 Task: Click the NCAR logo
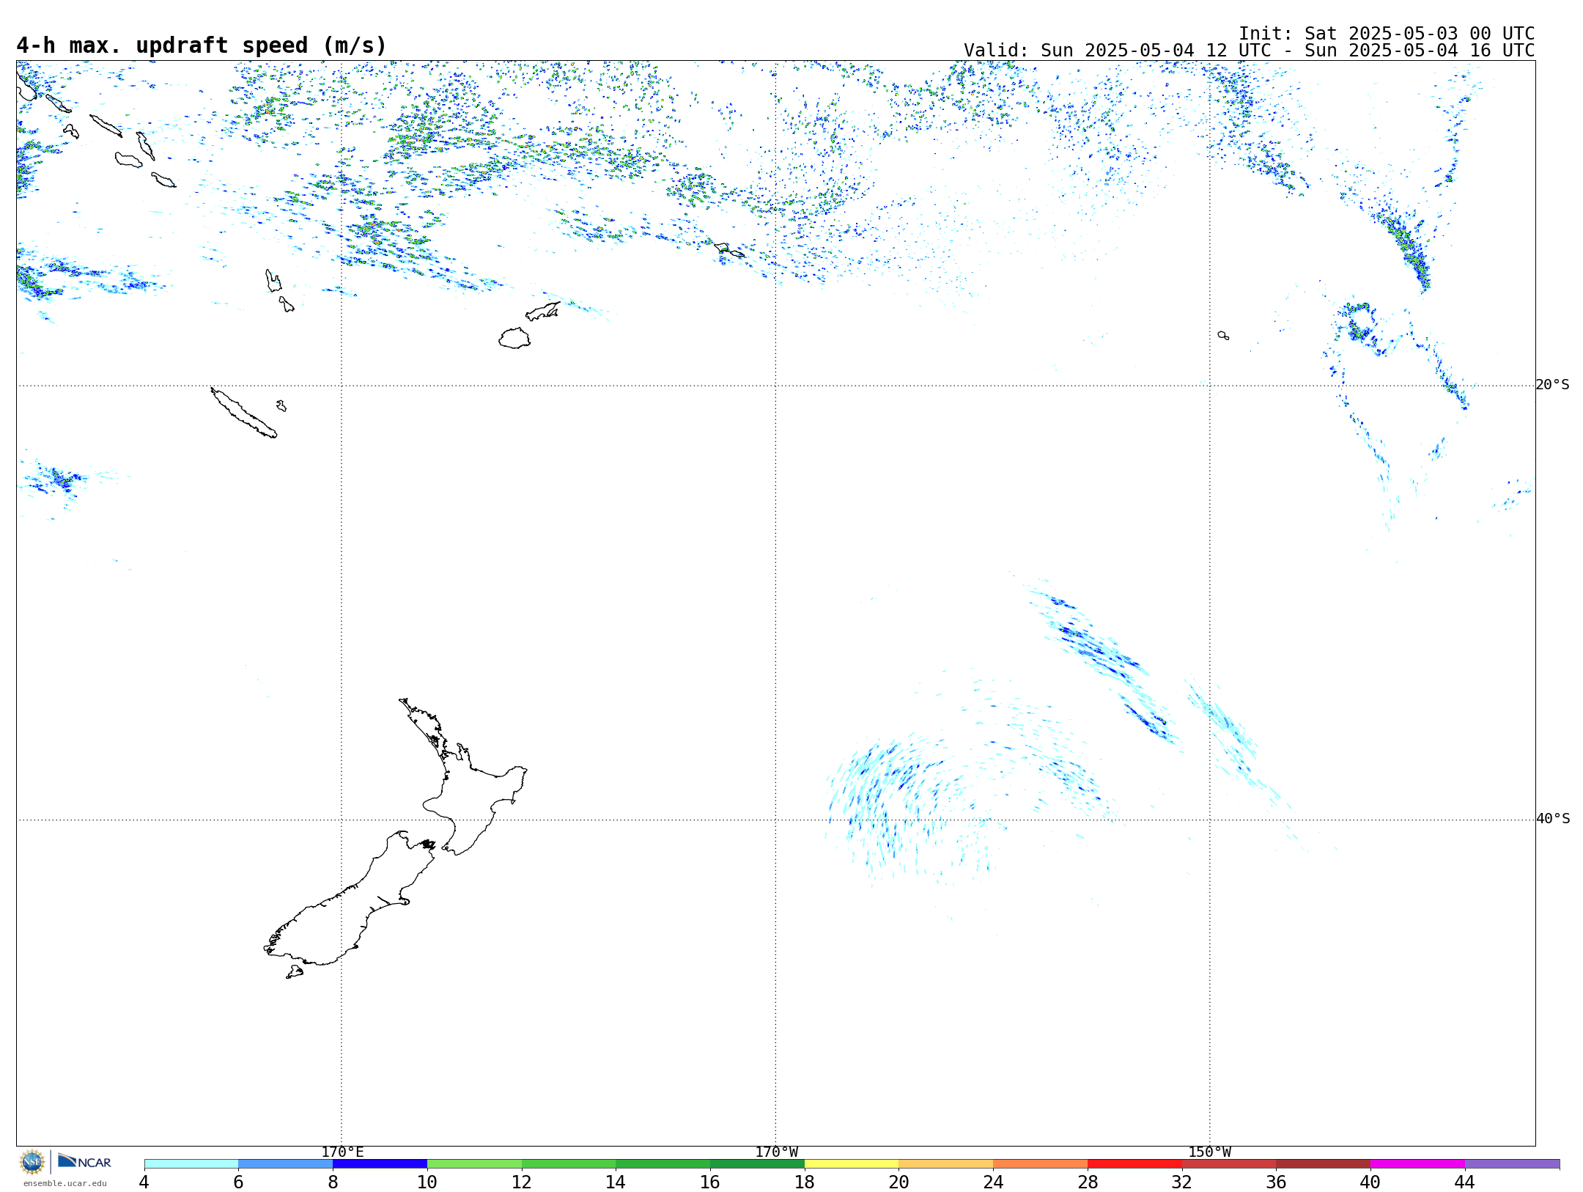(84, 1161)
